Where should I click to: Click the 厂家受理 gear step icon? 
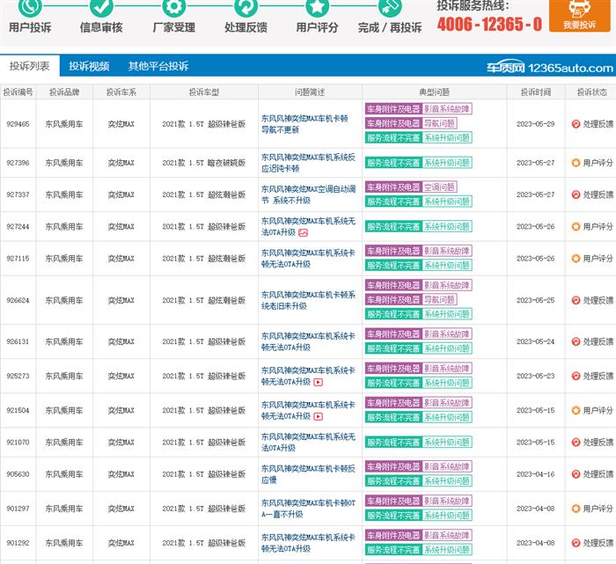[174, 7]
